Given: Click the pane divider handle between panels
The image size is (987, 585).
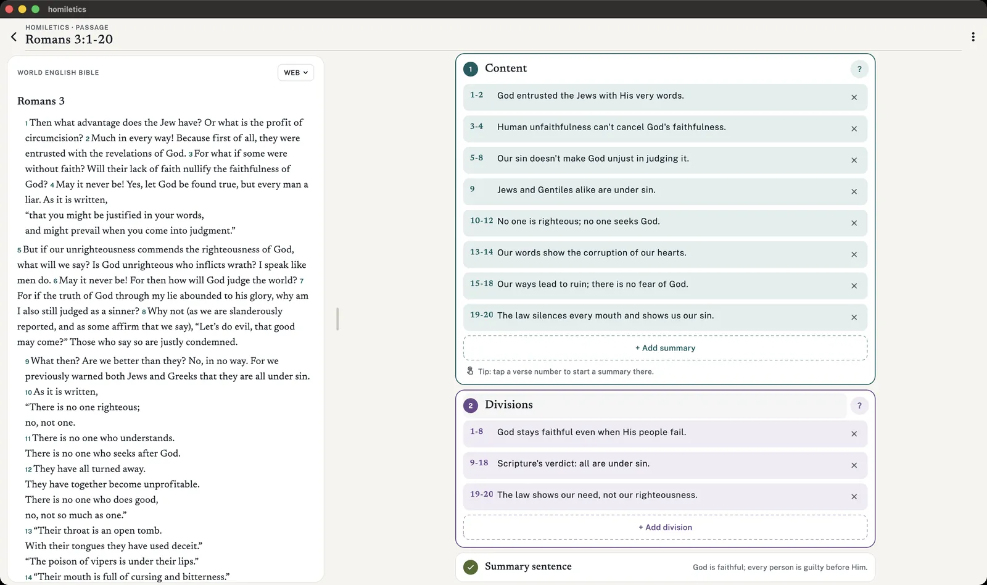Looking at the screenshot, I should (337, 318).
